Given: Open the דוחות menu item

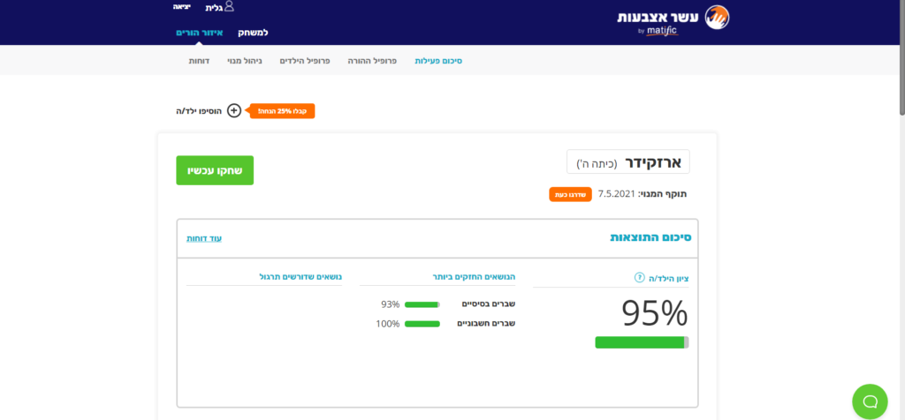Looking at the screenshot, I should [x=199, y=61].
